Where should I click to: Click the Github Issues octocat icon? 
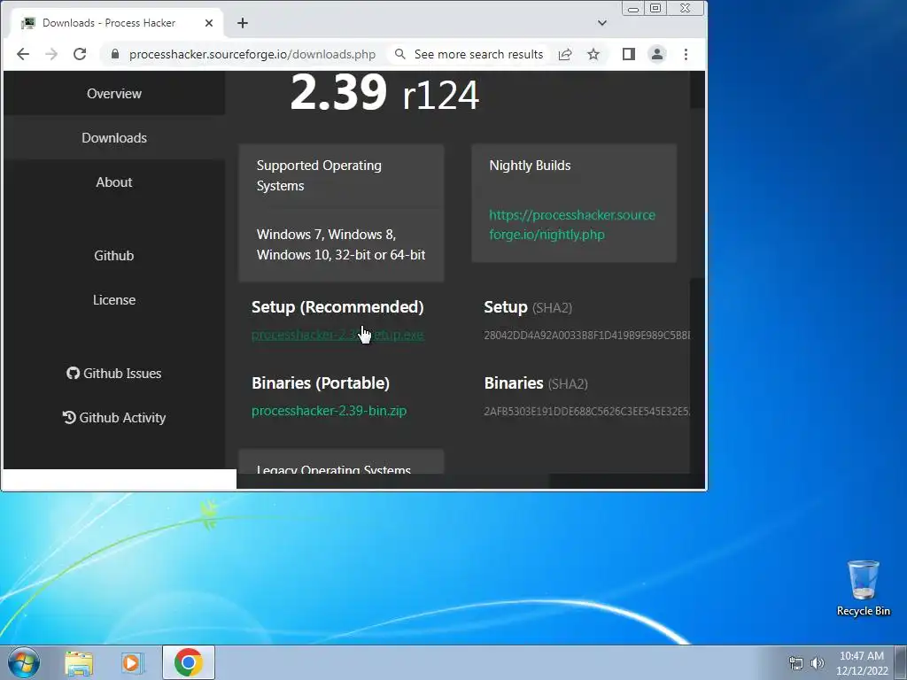[x=73, y=374]
